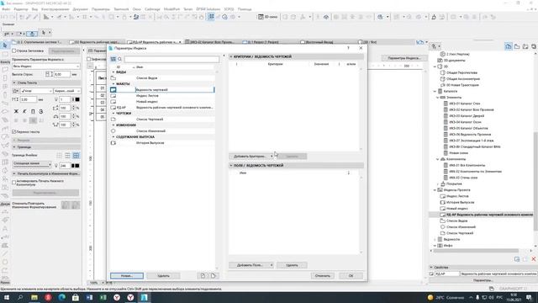Open the 'Весь Индекс' format scope dropdown
This screenshot has height=303, width=538.
pyautogui.click(x=46, y=66)
